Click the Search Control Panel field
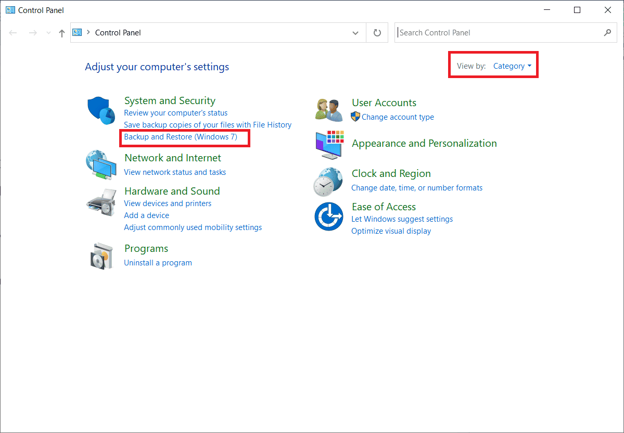 (x=505, y=33)
